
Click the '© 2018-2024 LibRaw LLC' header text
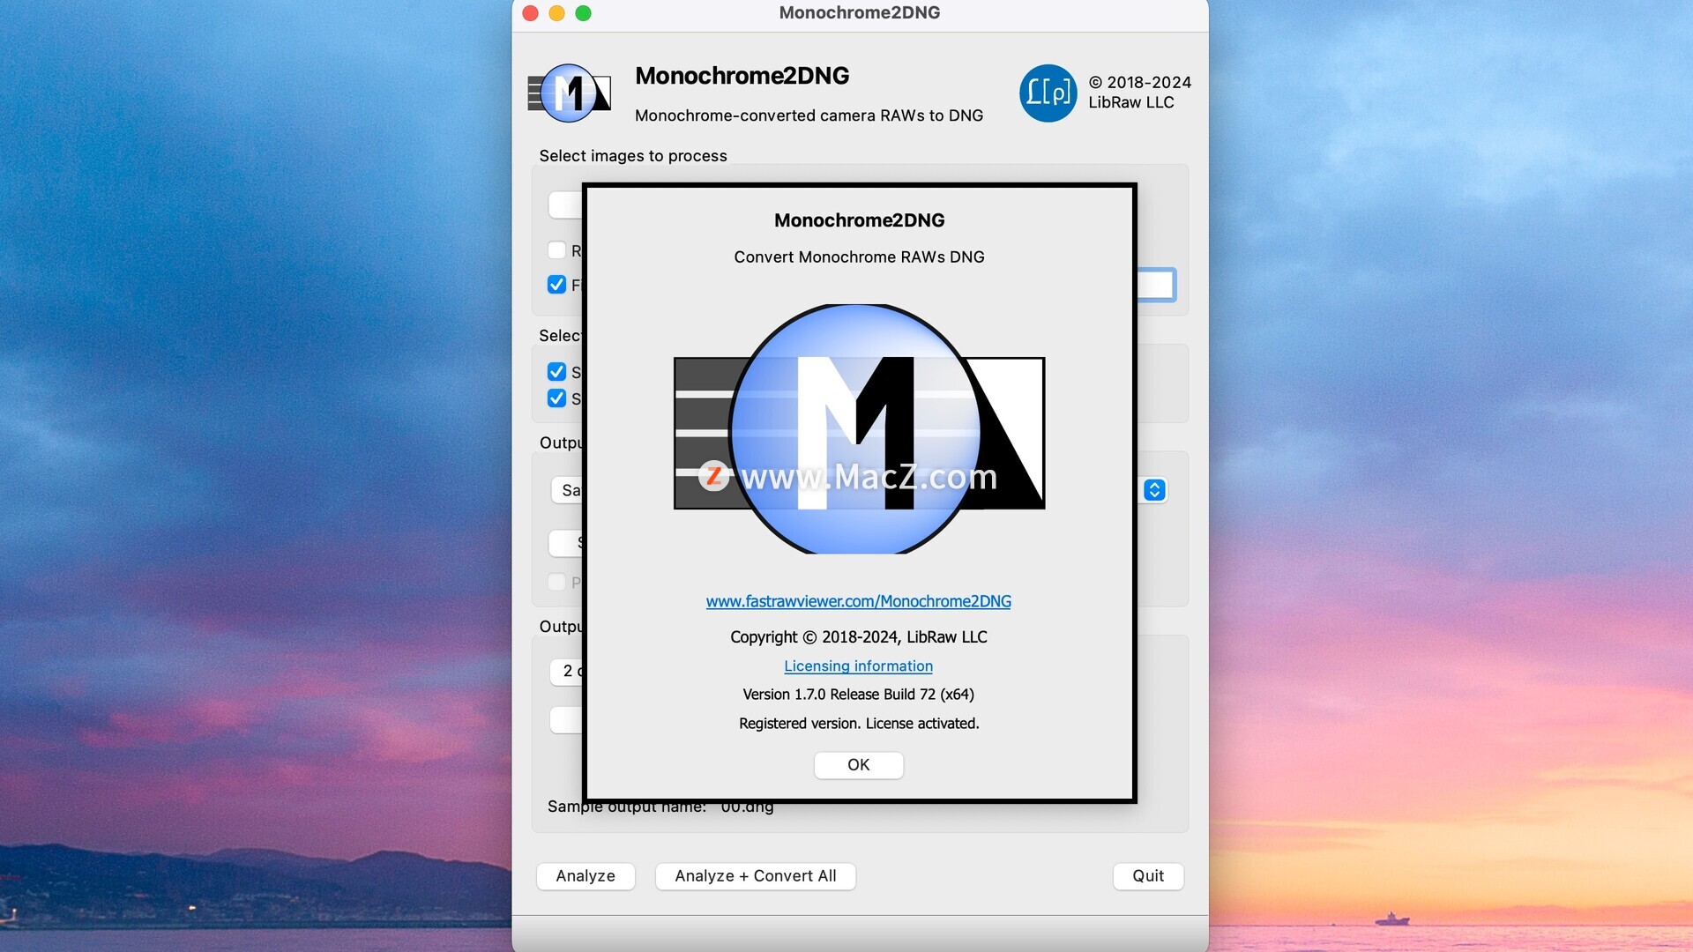tap(1139, 93)
